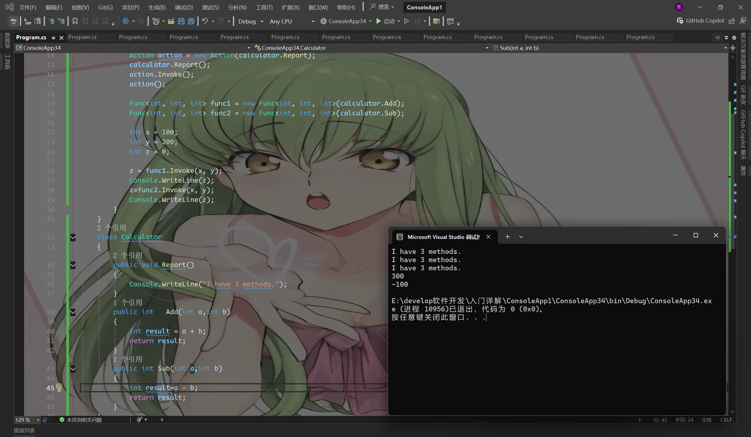
Task: Open the console window tab dropdown chevron
Action: [x=521, y=237]
